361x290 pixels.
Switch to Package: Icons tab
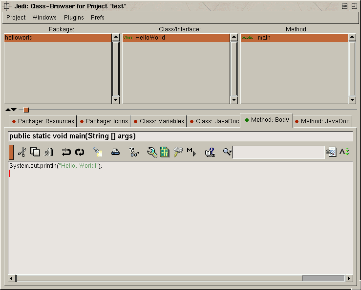(104, 121)
